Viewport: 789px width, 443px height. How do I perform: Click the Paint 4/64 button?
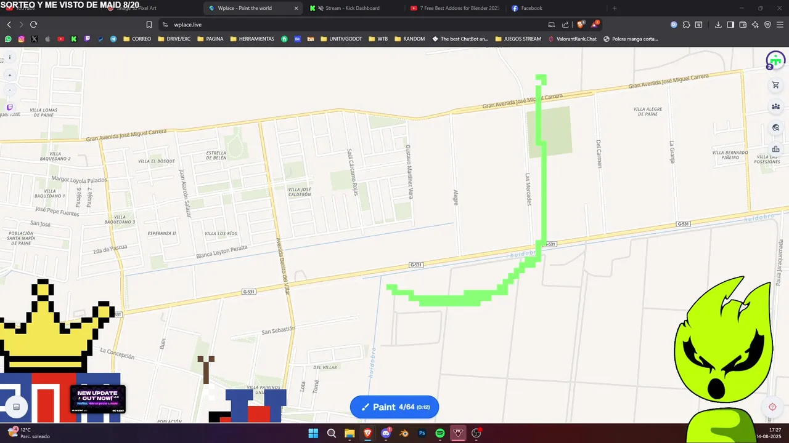tap(394, 407)
